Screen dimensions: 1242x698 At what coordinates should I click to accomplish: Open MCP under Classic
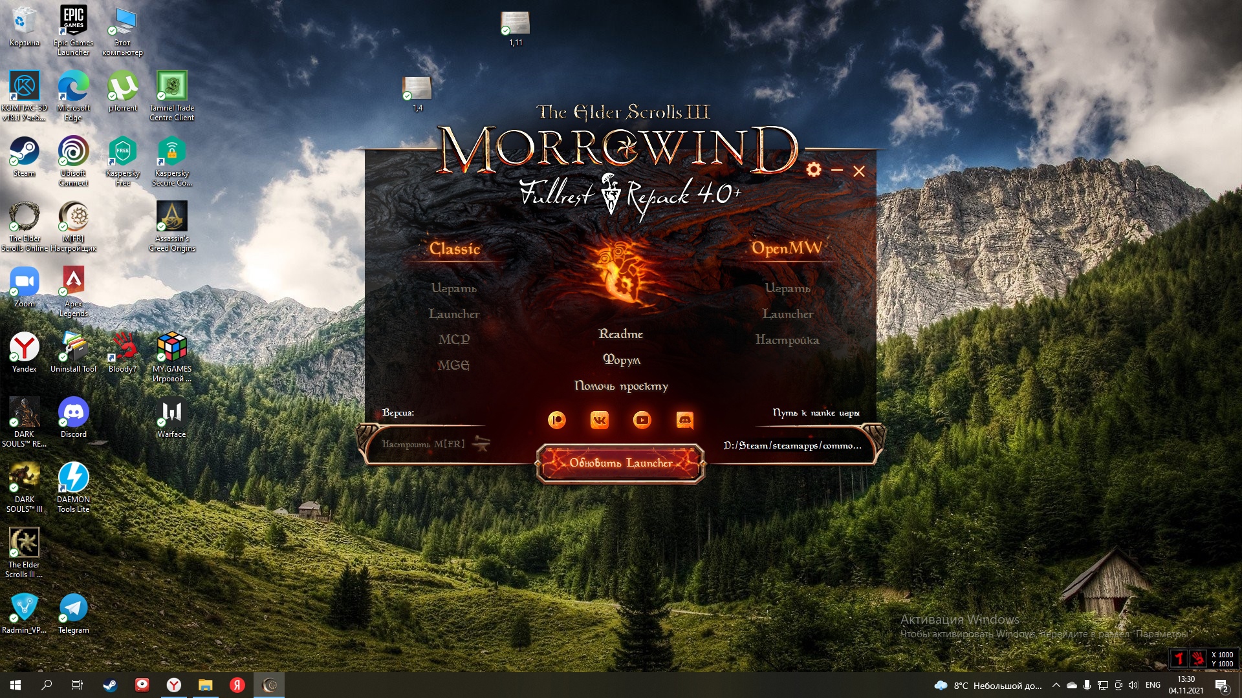pos(453,339)
